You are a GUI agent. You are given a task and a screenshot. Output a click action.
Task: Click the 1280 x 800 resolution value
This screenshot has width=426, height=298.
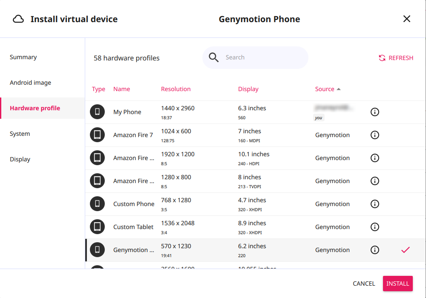[176, 177]
